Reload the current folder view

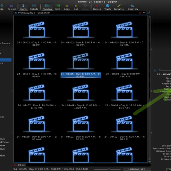pyautogui.click(x=12, y=7)
